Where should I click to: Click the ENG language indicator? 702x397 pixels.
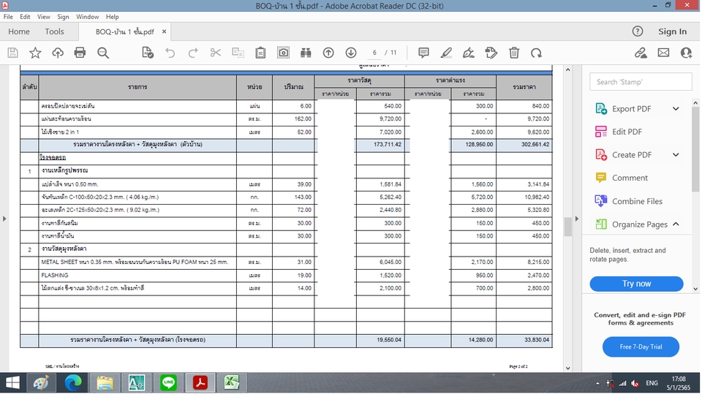tap(652, 383)
